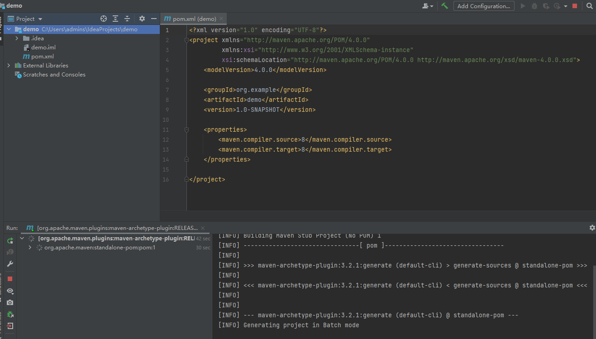Click the Collapse All icon in Project panel
The image size is (596, 339).
click(x=127, y=19)
